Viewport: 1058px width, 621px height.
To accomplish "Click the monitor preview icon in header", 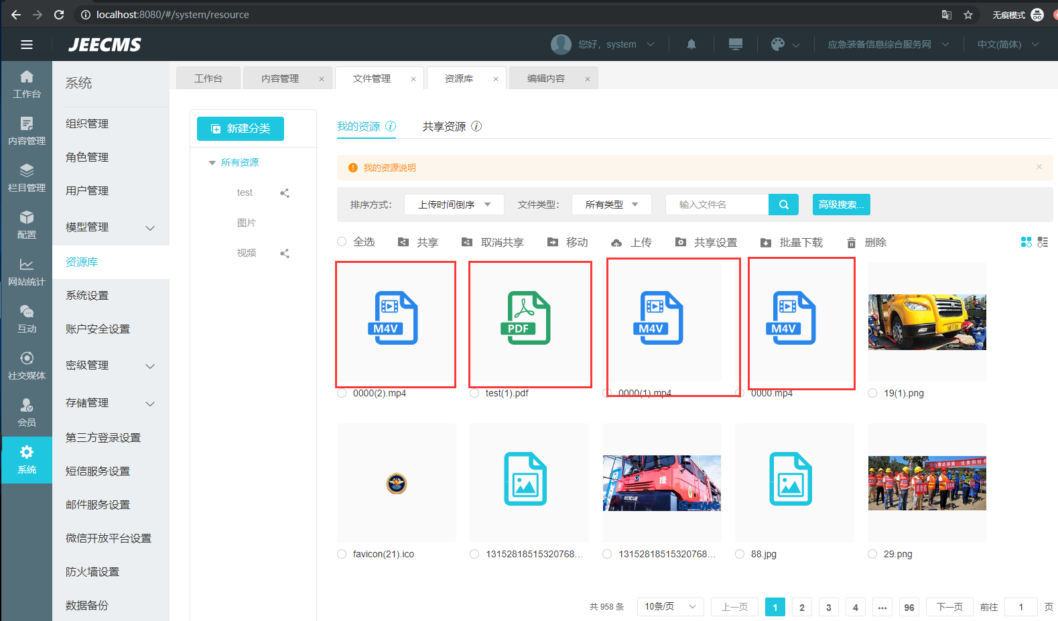I will click(735, 44).
